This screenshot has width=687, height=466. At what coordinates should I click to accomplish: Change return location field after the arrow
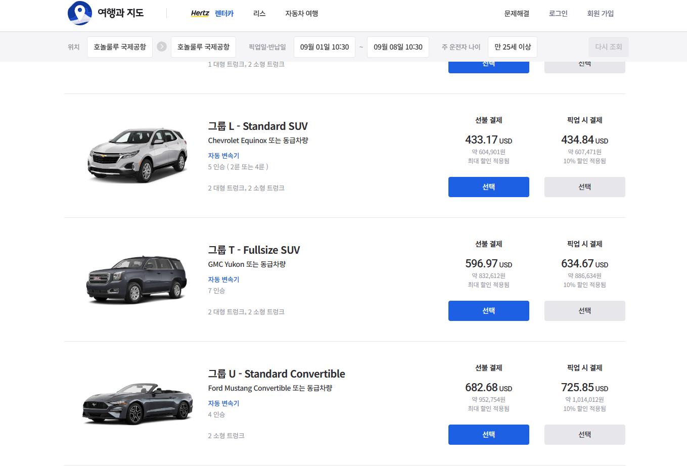coord(203,47)
